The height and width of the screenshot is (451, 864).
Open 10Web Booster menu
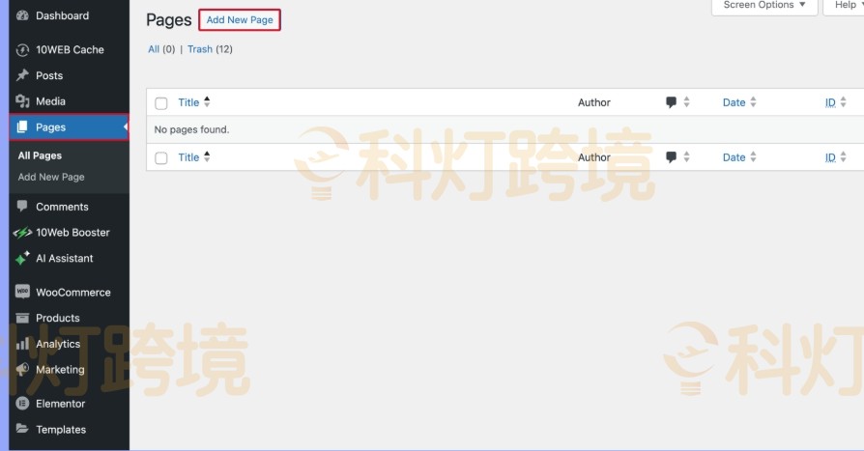click(69, 233)
